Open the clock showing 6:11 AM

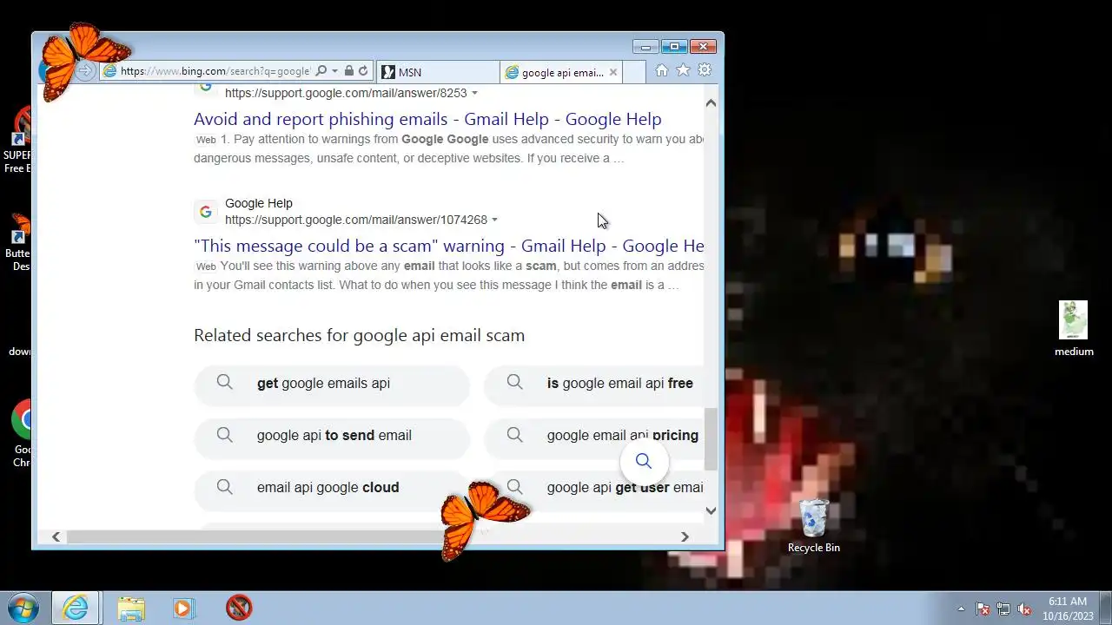pyautogui.click(x=1068, y=608)
